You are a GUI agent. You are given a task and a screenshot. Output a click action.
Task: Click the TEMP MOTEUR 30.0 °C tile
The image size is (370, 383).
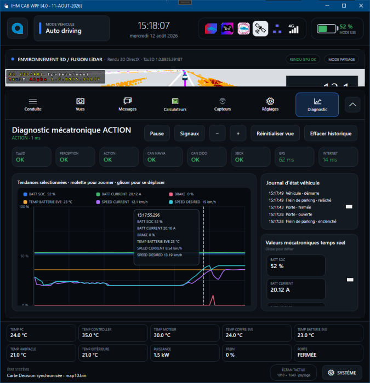[x=185, y=333]
